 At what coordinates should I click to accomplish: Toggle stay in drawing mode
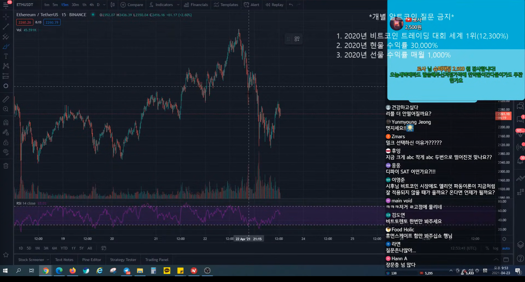(6, 132)
